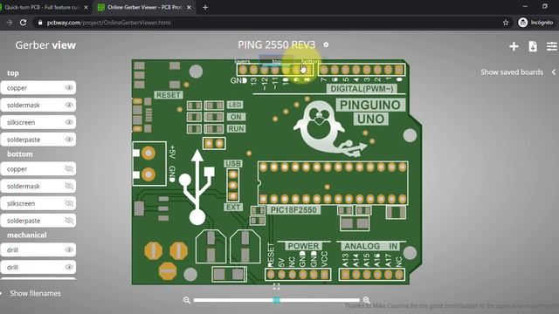Open a new browser tab with plus
Image resolution: width=559 pixels, height=314 pixels.
pos(205,7)
